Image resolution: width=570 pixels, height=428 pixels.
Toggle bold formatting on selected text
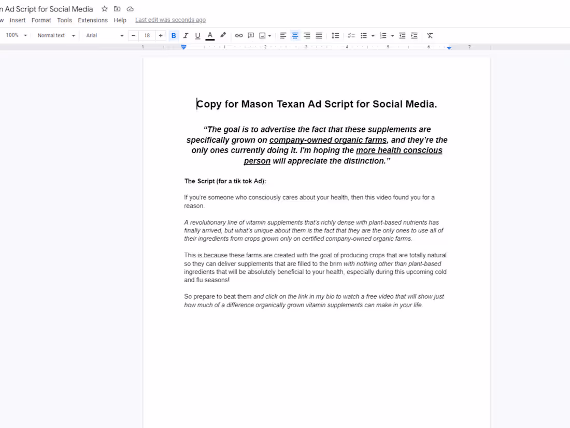point(174,35)
